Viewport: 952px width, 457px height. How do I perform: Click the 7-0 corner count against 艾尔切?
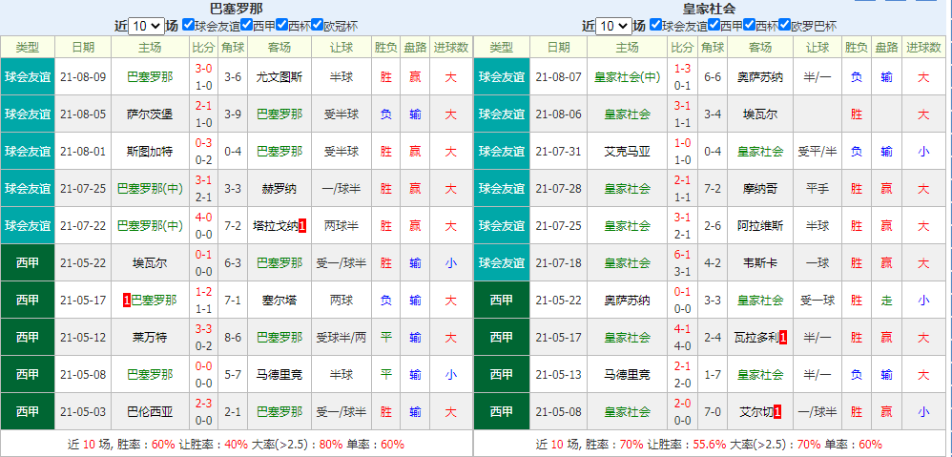[x=713, y=412]
